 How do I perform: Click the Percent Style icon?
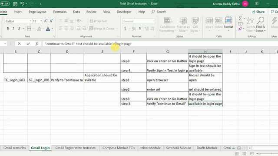[134, 29]
